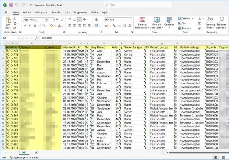Open Formater som tabell menu

point(157,23)
